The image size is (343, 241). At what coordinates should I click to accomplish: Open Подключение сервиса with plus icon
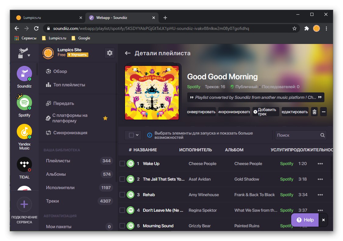[24, 204]
